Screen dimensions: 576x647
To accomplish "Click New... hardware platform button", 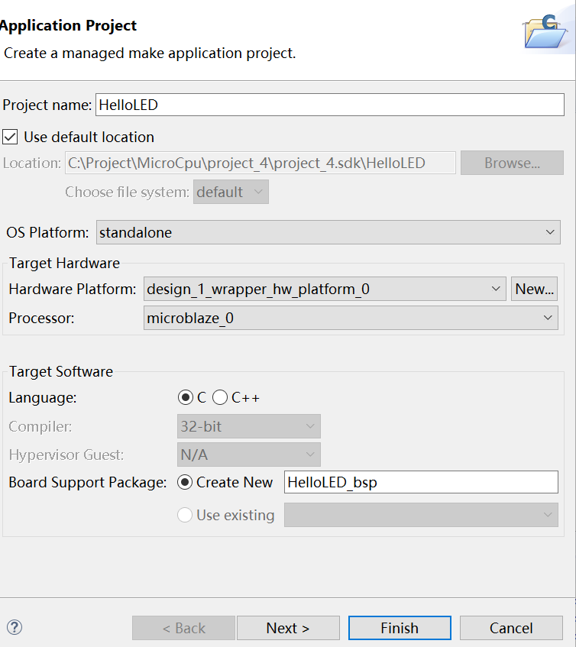I will point(534,289).
